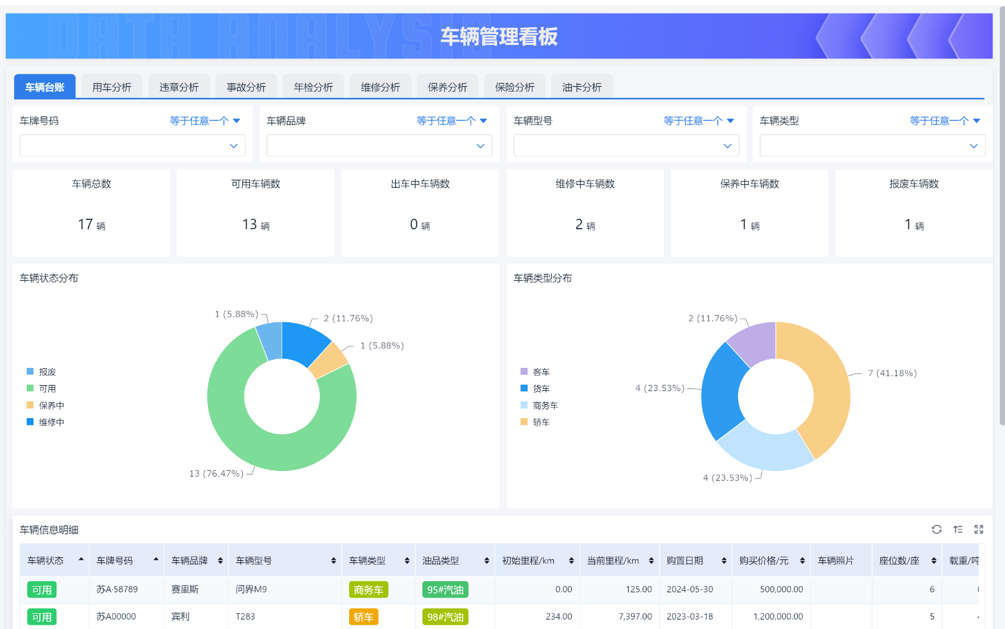Open the 油卡分析 tab

582,87
